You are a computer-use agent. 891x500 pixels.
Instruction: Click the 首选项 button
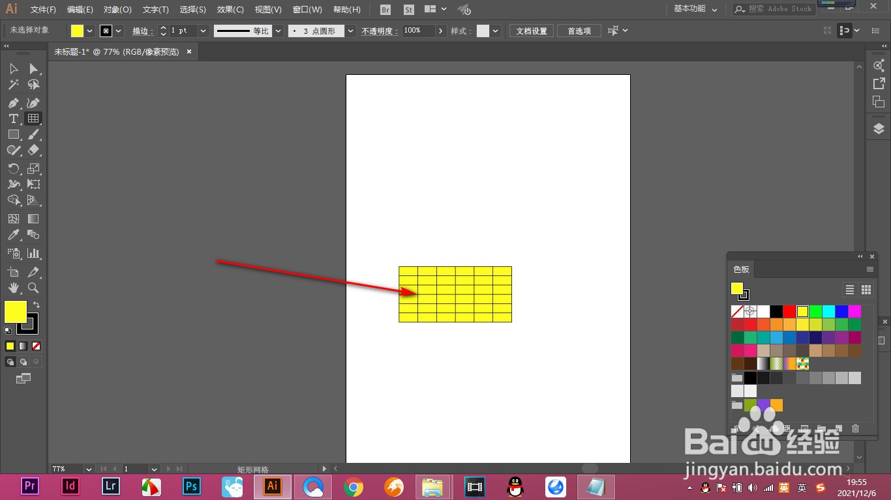[x=579, y=31]
